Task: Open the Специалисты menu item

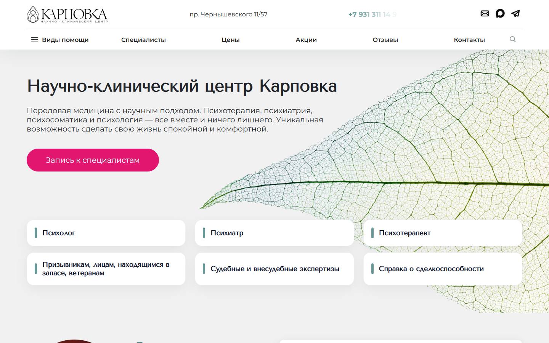Action: pos(143,40)
